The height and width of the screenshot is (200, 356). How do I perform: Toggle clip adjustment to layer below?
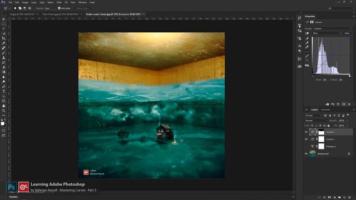[x=327, y=104]
